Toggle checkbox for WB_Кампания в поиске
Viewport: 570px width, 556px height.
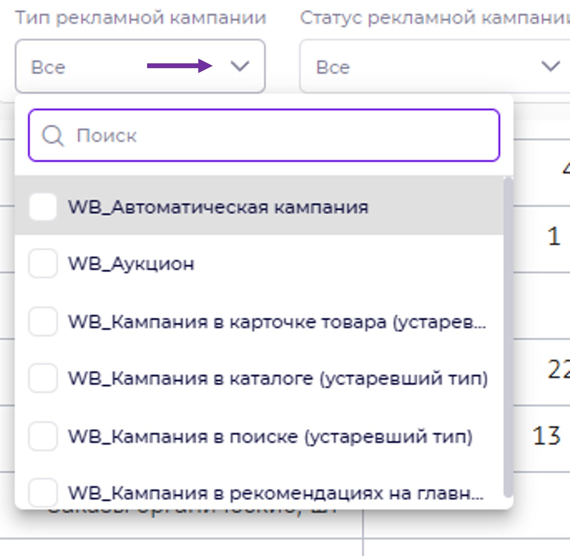tap(43, 436)
